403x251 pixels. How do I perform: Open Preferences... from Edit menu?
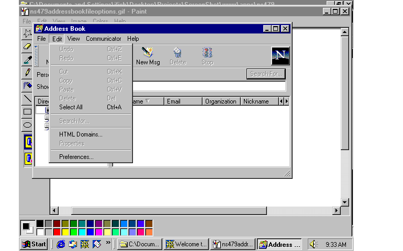pyautogui.click(x=91, y=157)
